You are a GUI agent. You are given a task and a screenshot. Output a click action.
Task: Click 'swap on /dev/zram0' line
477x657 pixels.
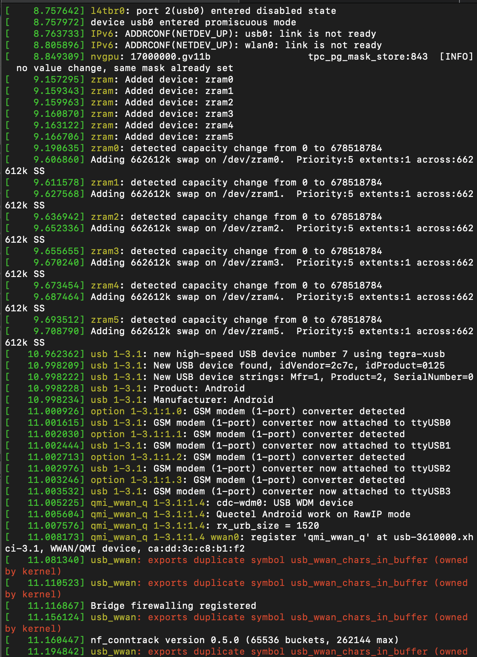point(239,159)
